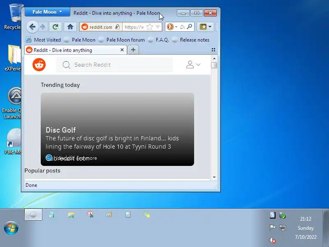The image size is (329, 247).
Task: Maximize the Pale Moon window
Action: (x=197, y=13)
